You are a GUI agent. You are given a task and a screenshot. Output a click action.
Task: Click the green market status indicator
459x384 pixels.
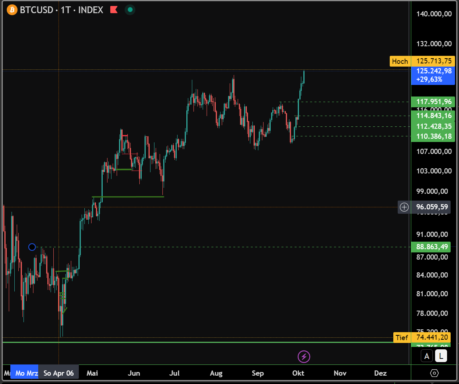click(130, 10)
